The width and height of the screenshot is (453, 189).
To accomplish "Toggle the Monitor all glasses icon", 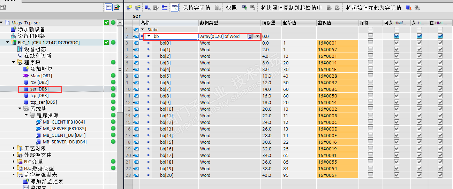I will point(174,7).
